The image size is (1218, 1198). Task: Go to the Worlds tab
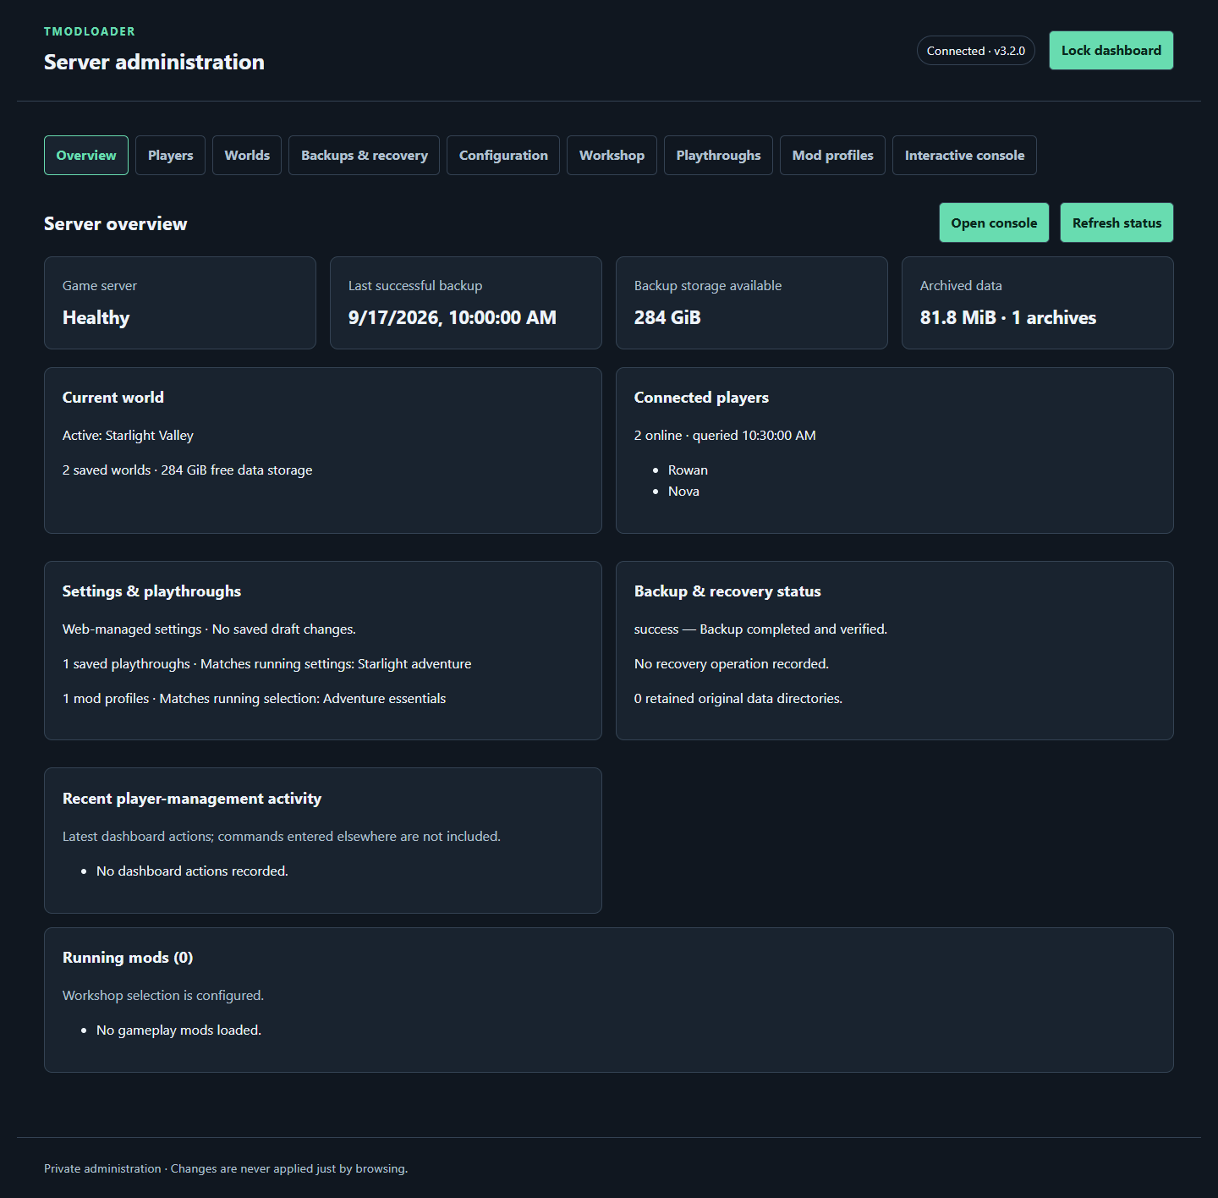247,156
